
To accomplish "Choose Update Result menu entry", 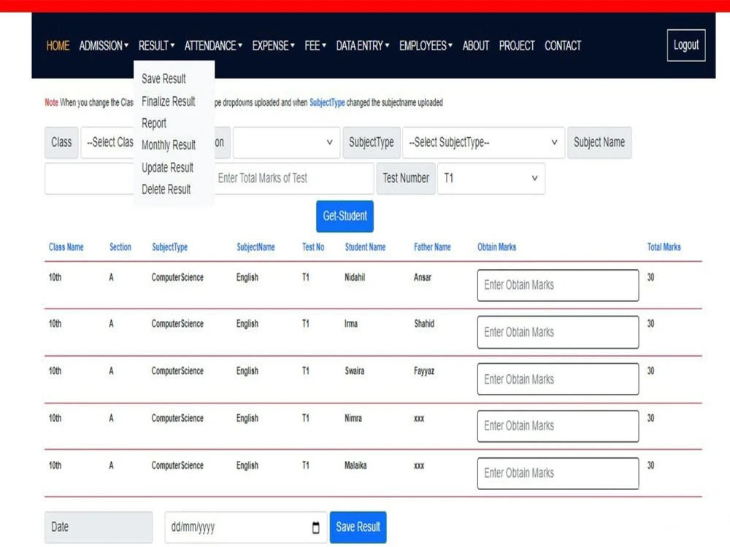I will pyautogui.click(x=167, y=167).
